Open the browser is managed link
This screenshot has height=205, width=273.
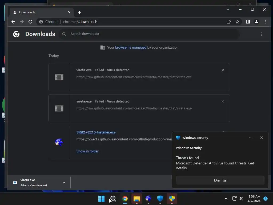(131, 48)
